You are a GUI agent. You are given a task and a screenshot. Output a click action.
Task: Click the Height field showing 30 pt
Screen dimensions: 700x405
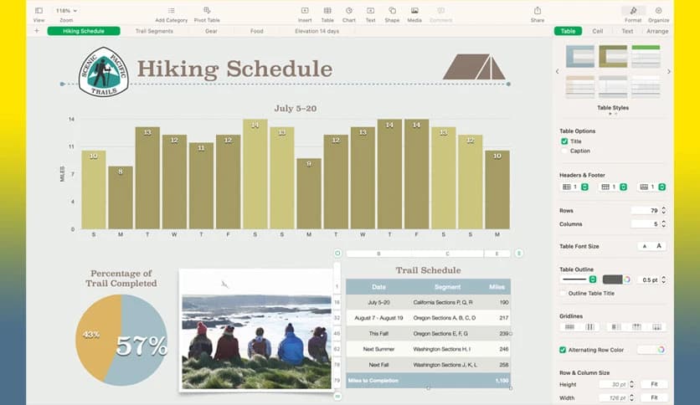613,384
